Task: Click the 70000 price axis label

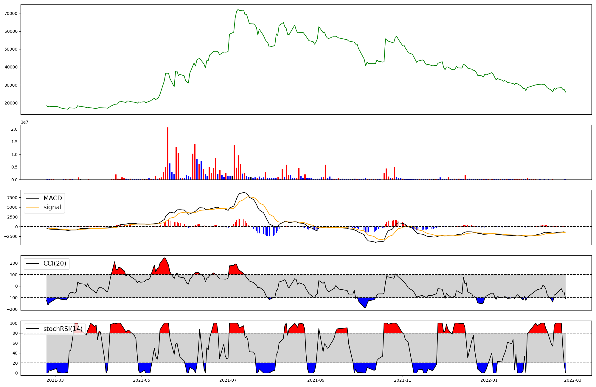Action: (11, 13)
